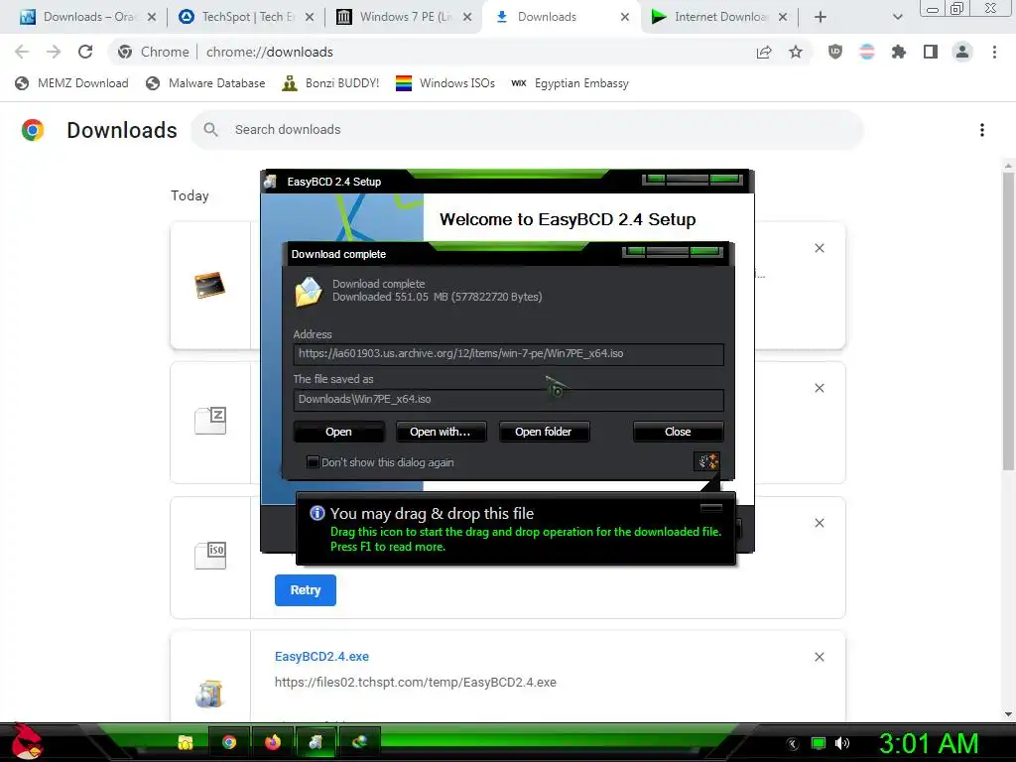Launch Firefox from the taskbar
1016x762 pixels.
pos(273,742)
